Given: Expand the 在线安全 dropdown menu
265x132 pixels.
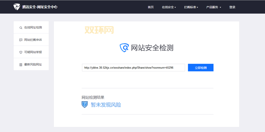Looking at the screenshot, I should (x=169, y=7).
